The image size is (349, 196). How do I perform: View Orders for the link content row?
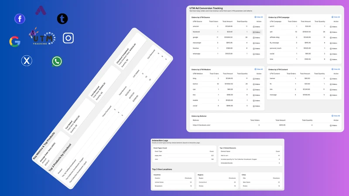click(333, 90)
